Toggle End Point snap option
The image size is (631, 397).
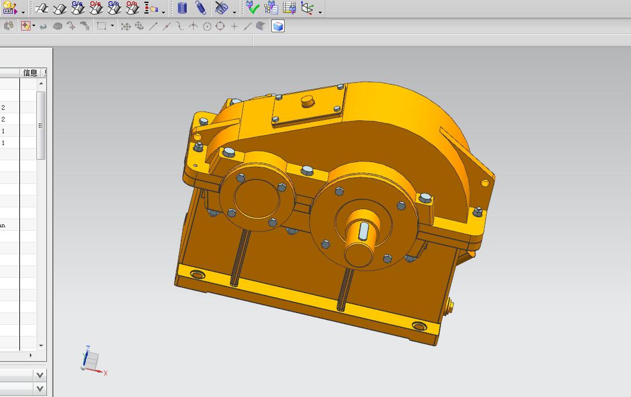[x=153, y=26]
